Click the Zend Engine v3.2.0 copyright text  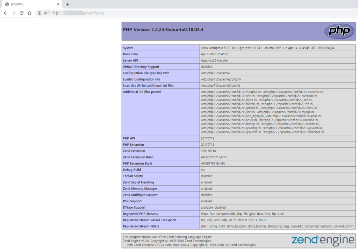tap(167, 241)
